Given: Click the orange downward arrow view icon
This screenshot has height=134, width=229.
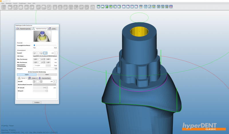Looking at the screenshot, I should pos(141,7).
